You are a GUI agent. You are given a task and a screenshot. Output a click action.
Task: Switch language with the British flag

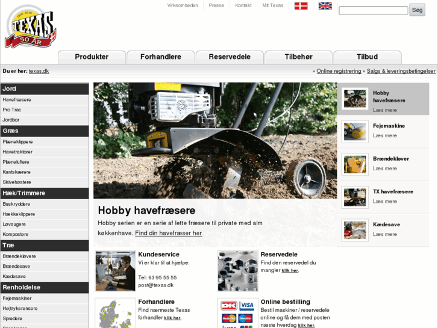click(x=325, y=6)
